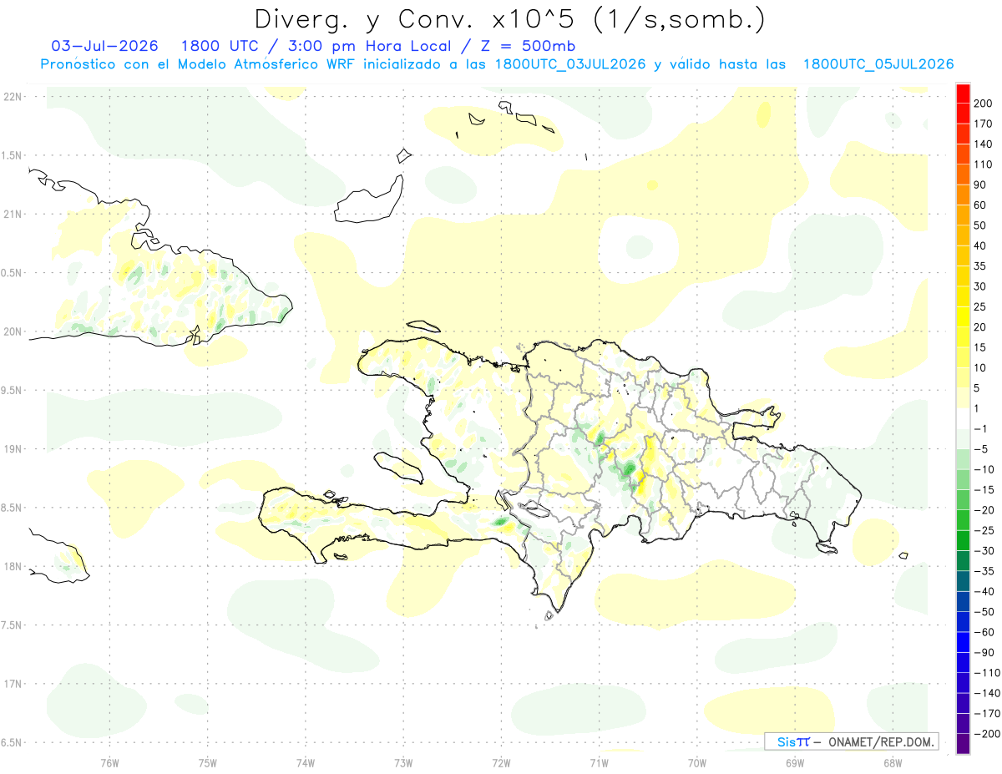The image size is (1002, 774).
Task: Click the '76W' longitude label
Action: [109, 762]
